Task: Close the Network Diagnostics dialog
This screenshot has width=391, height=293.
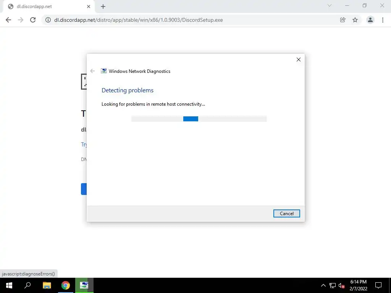Action: coord(299,60)
